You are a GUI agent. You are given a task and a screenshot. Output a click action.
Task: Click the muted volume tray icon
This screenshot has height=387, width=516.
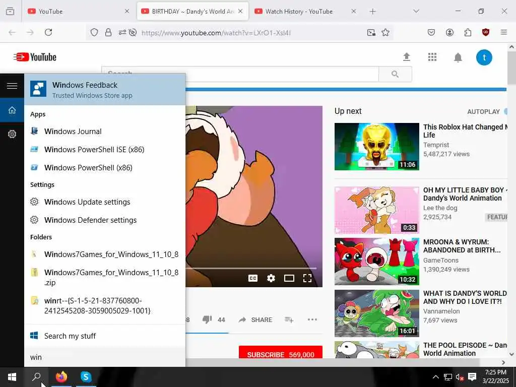point(460,377)
